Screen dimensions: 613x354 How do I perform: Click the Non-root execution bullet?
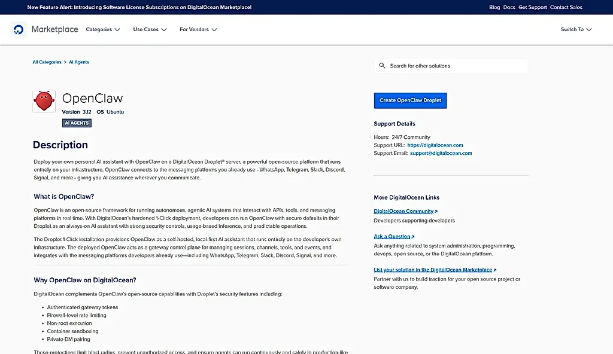coord(69,324)
